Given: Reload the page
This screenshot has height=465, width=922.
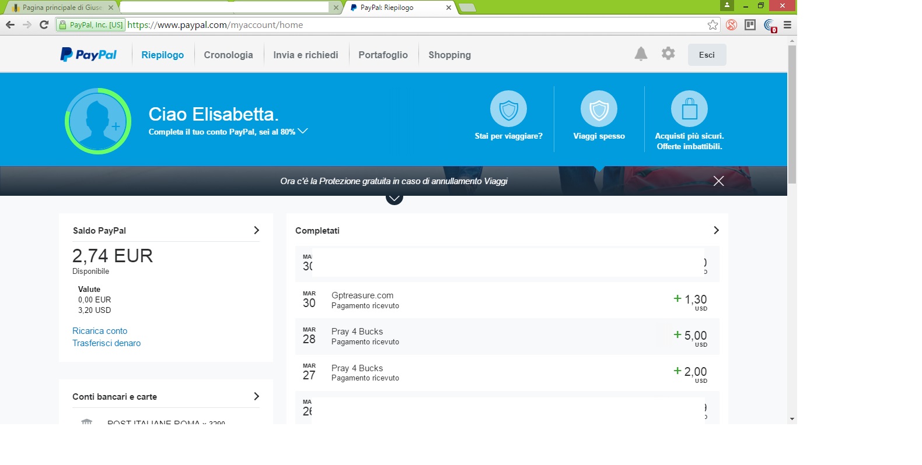Looking at the screenshot, I should (x=44, y=24).
